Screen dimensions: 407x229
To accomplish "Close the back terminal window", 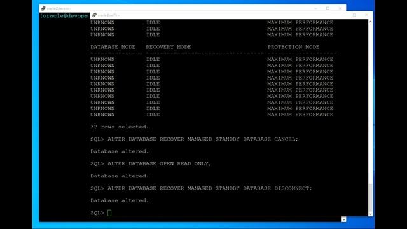I will 340,8.
